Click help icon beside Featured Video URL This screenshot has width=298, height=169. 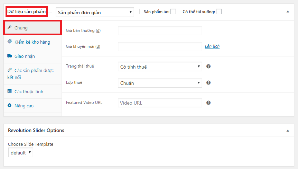[208, 103]
